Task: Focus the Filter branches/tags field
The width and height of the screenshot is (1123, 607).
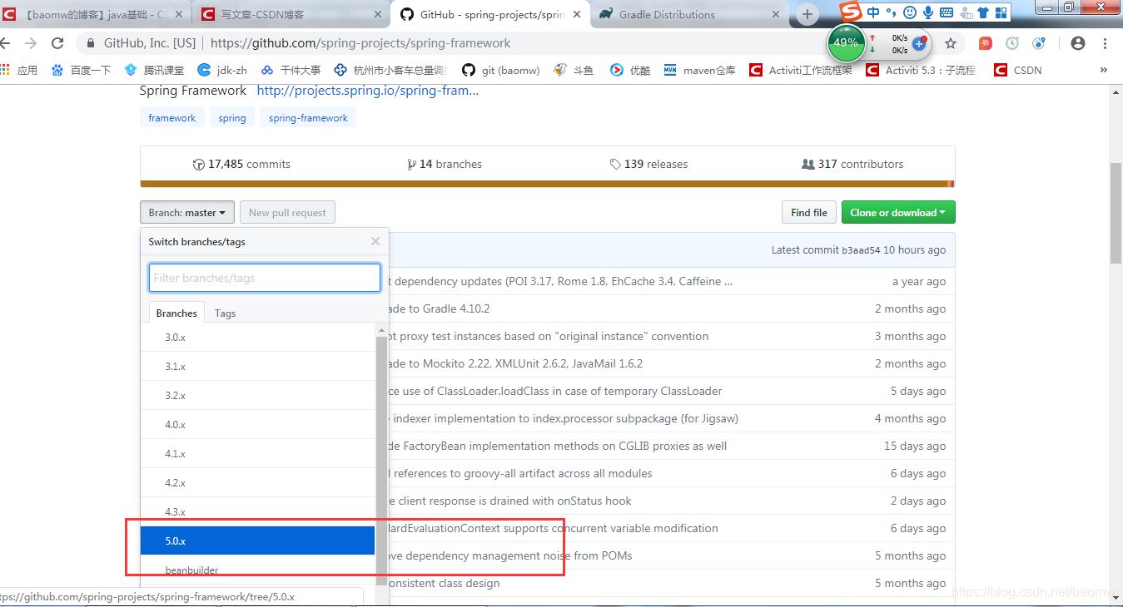Action: (x=265, y=278)
